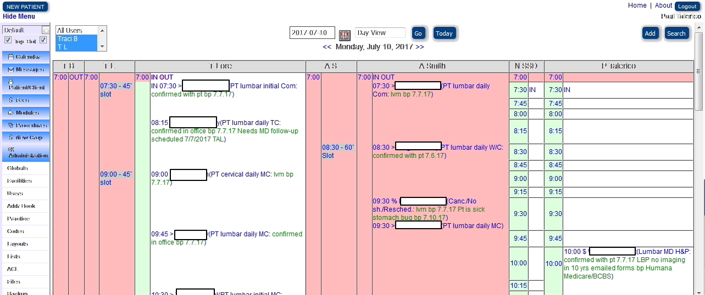This screenshot has height=295, width=705.
Task: Open the date picker calendar icon
Action: pyautogui.click(x=345, y=35)
